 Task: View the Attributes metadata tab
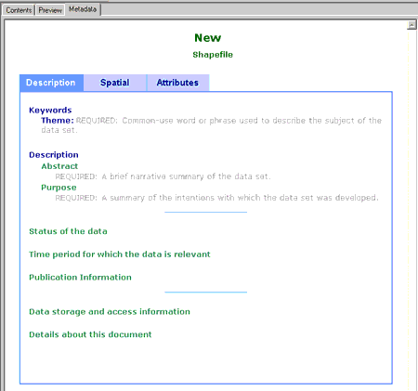[177, 83]
